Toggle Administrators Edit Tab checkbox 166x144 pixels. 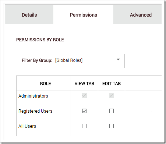112,95
